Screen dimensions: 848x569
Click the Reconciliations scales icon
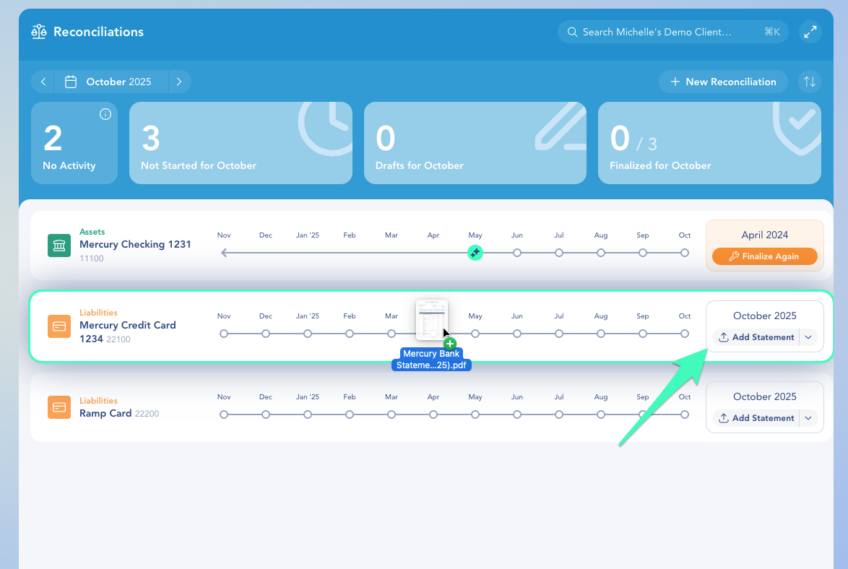39,32
